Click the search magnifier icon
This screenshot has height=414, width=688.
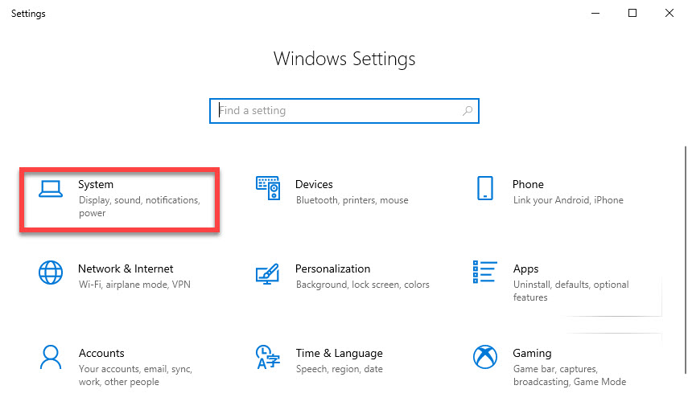click(468, 111)
